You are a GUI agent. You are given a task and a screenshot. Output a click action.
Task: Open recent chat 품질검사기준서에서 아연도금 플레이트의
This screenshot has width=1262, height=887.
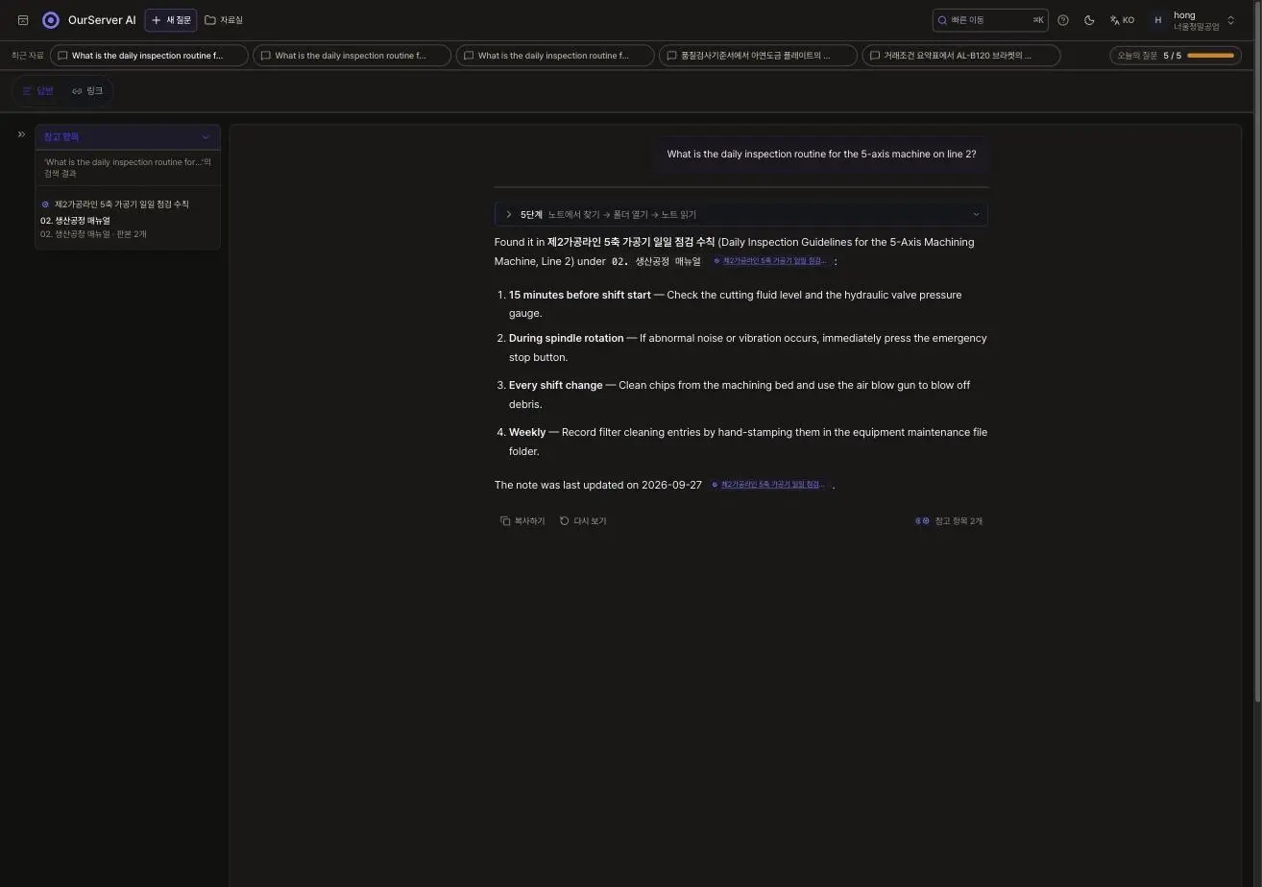coord(760,56)
